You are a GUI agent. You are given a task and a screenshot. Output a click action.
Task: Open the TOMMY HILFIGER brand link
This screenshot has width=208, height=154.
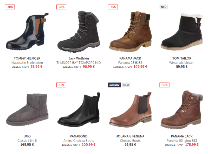[27, 58]
